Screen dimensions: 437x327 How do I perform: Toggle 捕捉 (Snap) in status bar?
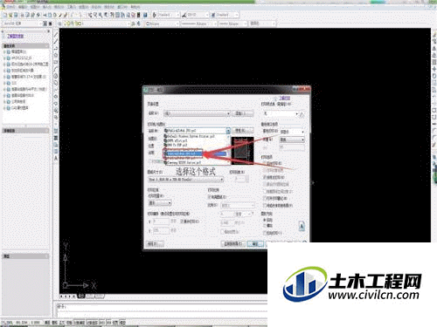coord(47,323)
